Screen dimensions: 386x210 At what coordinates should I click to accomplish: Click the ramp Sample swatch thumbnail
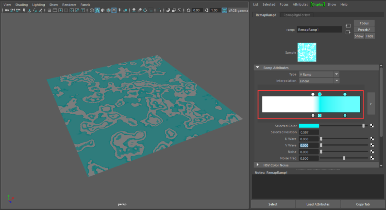pyautogui.click(x=307, y=52)
